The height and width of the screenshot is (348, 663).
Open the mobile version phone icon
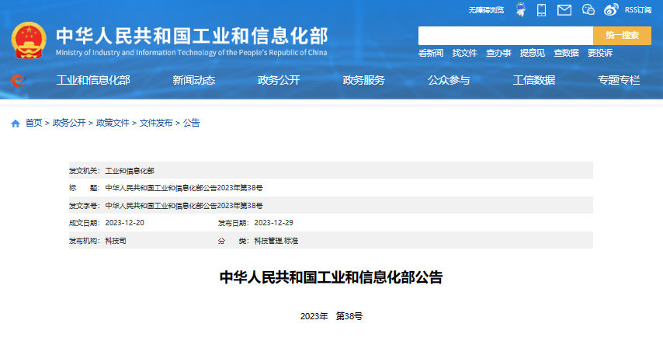542,10
